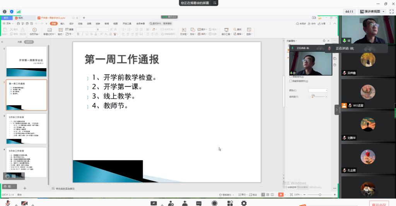396x206 pixels.
Task: Toggle meeting full screen icon
Action: coord(392,12)
